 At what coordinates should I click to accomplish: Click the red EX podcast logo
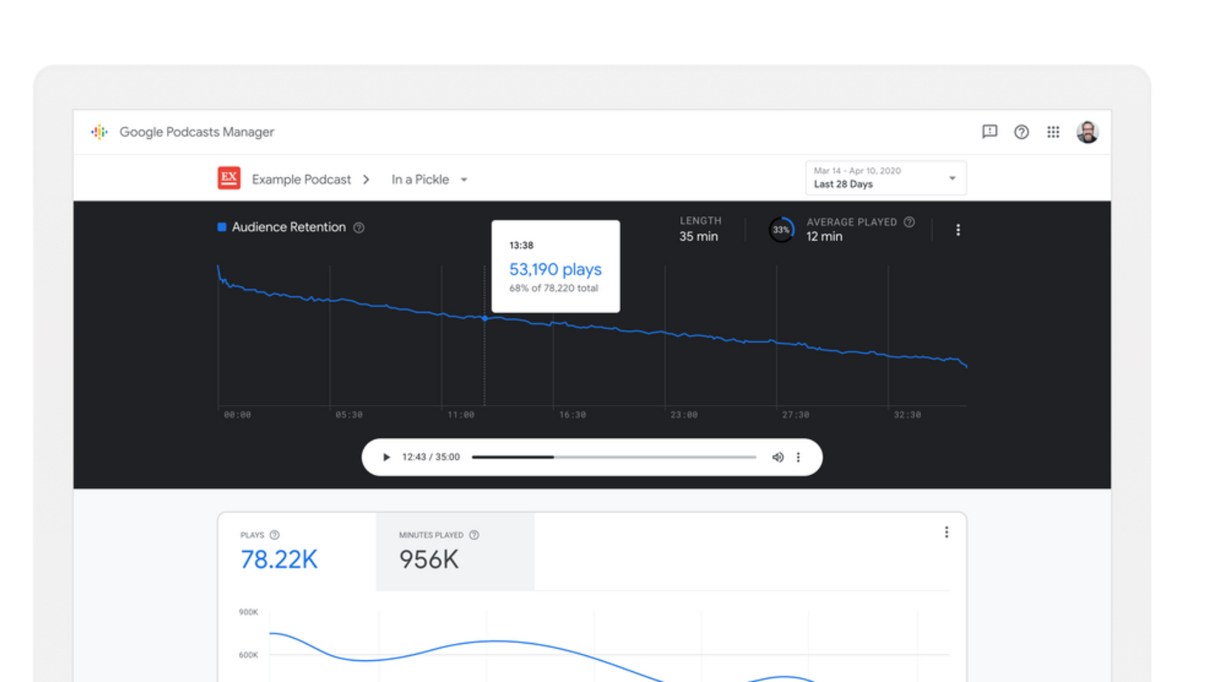point(229,178)
